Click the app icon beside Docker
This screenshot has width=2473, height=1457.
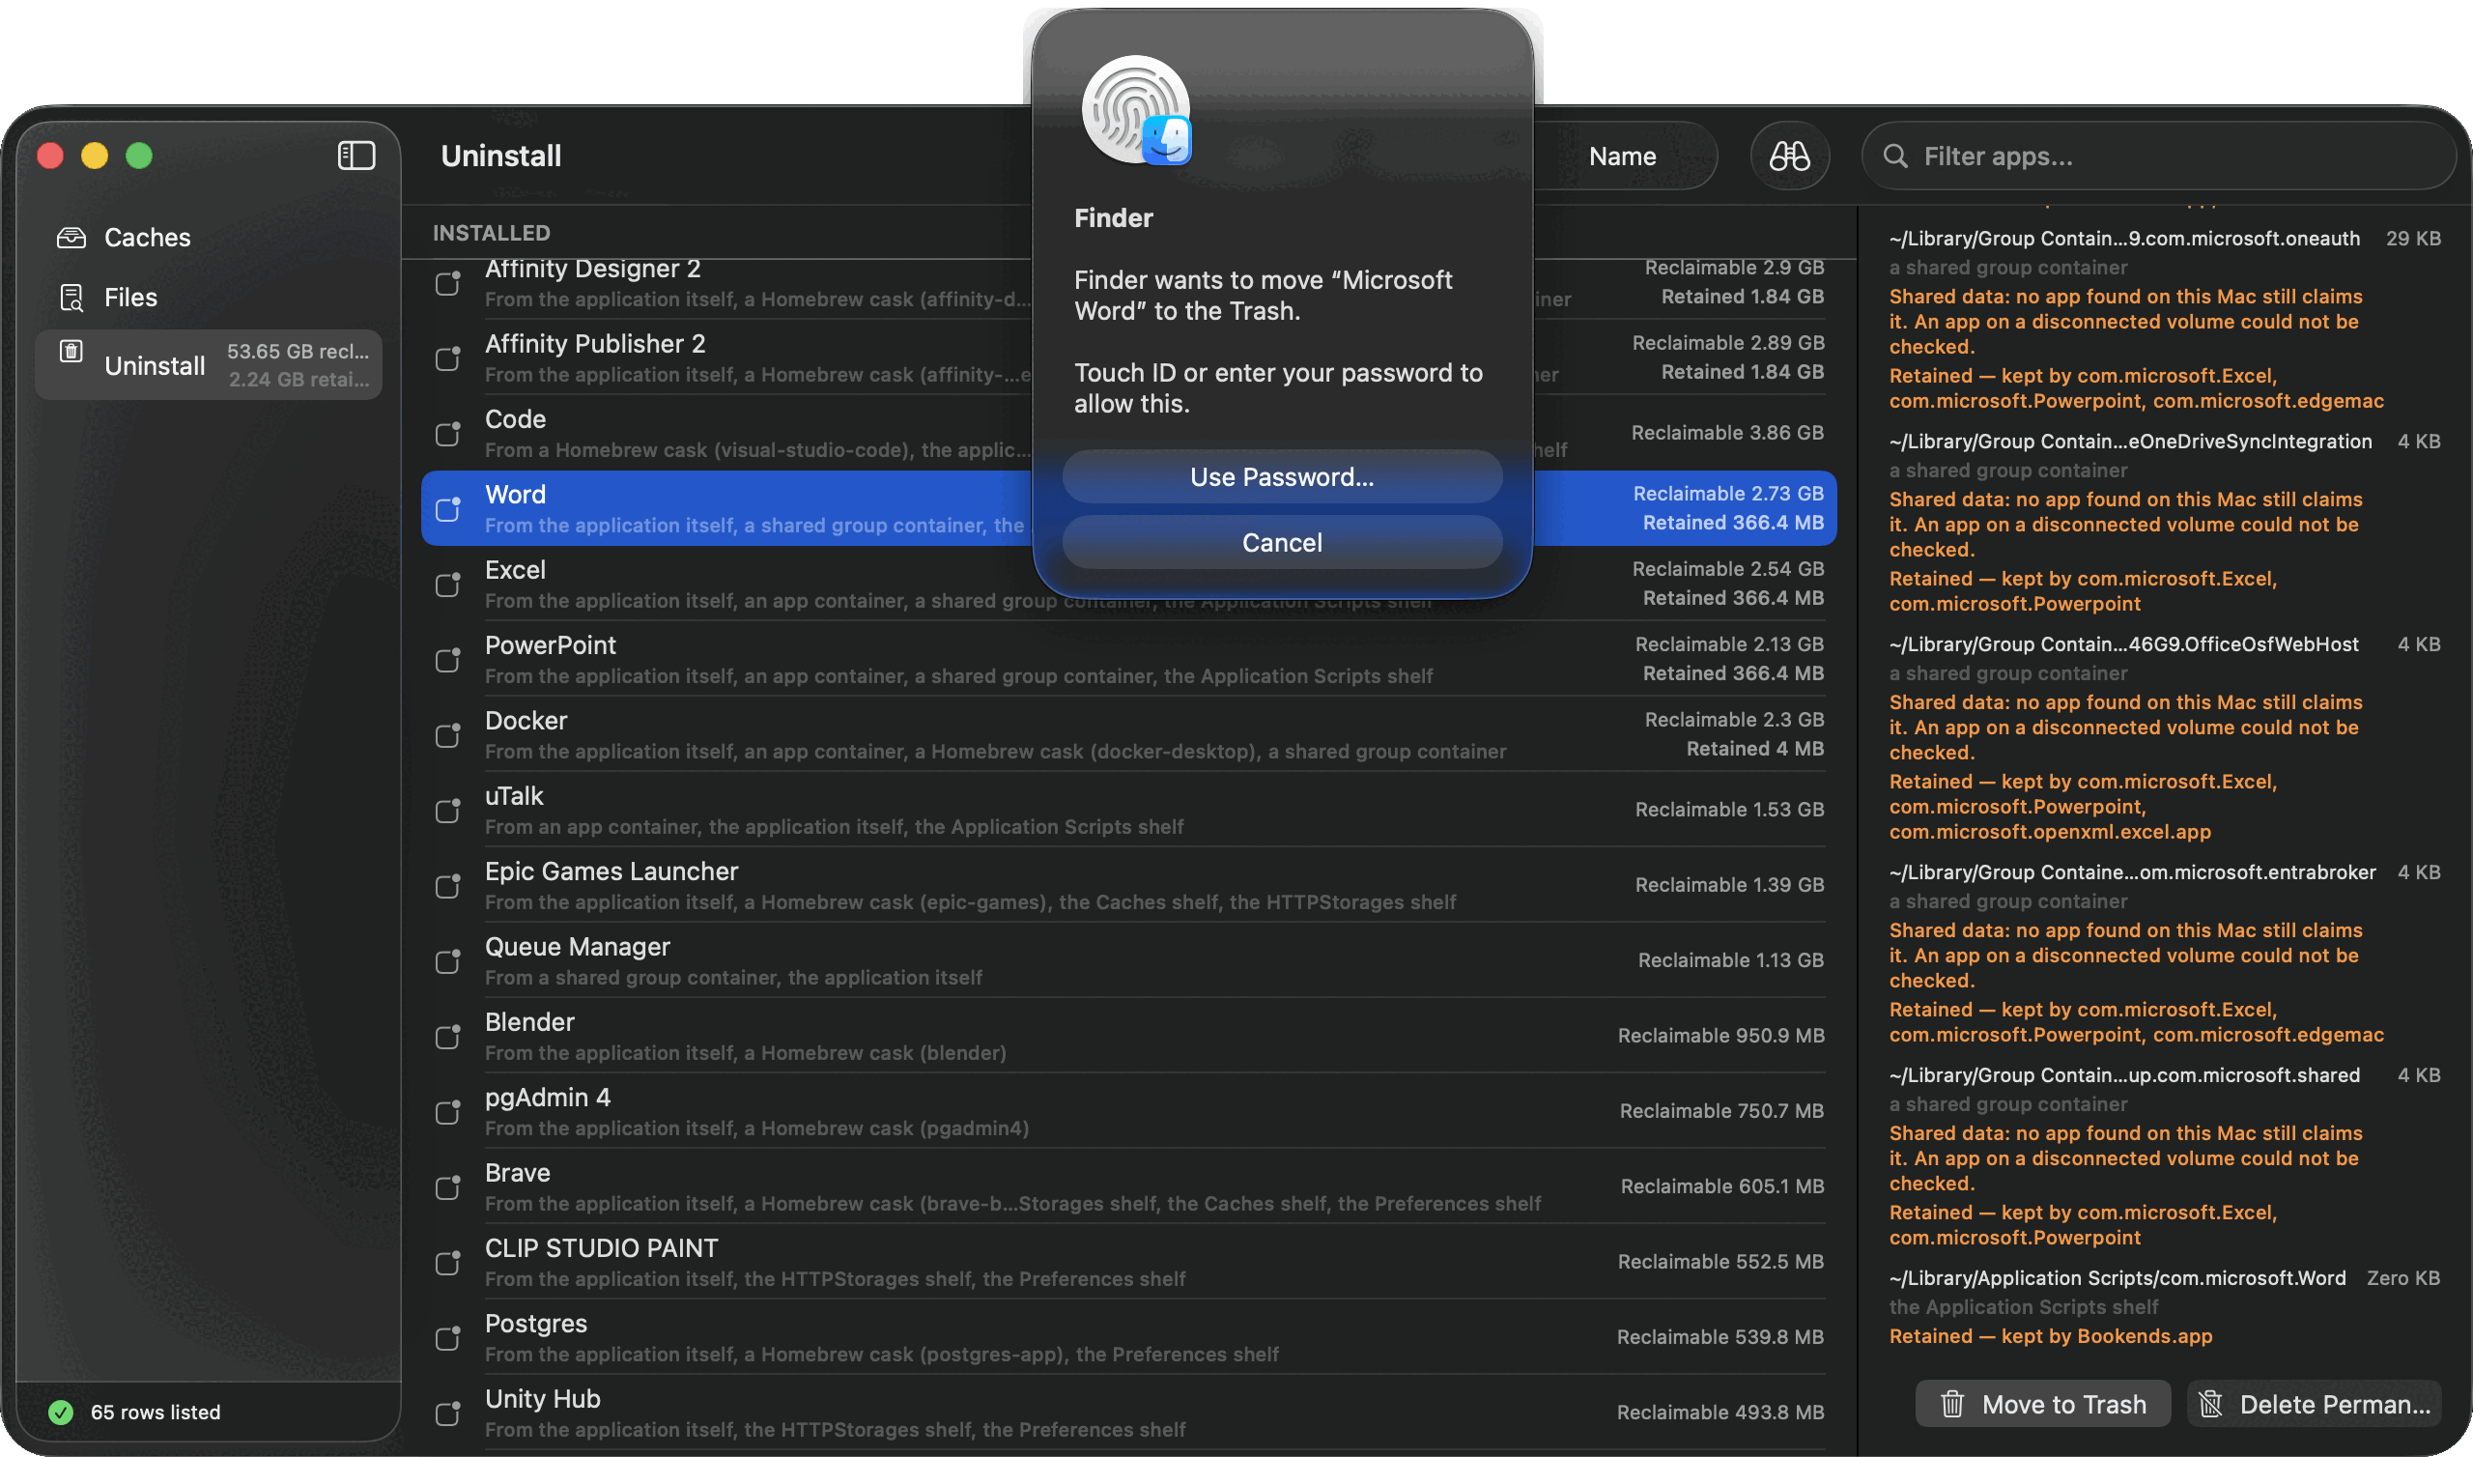click(448, 735)
